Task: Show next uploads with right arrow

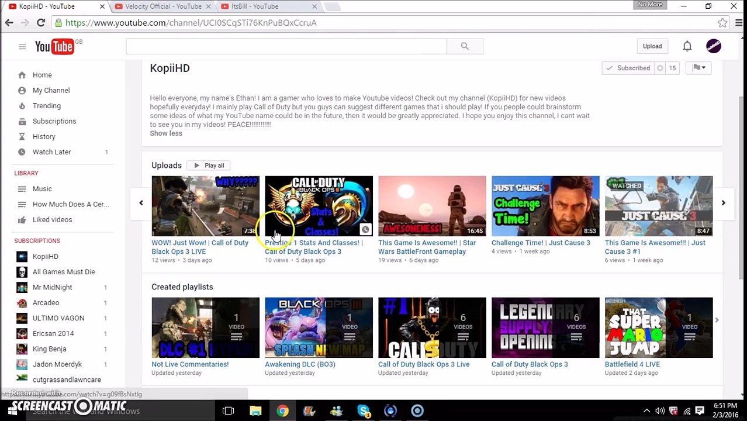Action: (x=723, y=203)
